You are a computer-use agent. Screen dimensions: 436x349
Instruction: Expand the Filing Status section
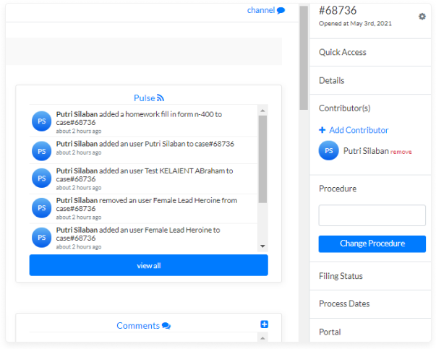tap(341, 276)
